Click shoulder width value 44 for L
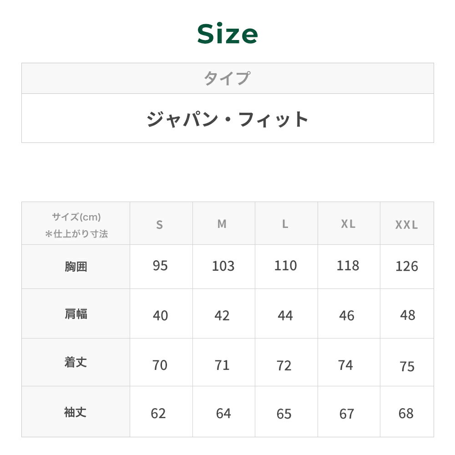The image size is (455, 455). [285, 316]
